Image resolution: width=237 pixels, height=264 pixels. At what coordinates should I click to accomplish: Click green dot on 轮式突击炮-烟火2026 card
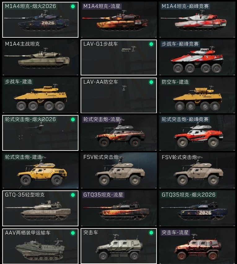[73, 120]
